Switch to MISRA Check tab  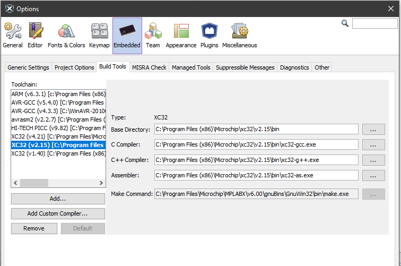(149, 67)
